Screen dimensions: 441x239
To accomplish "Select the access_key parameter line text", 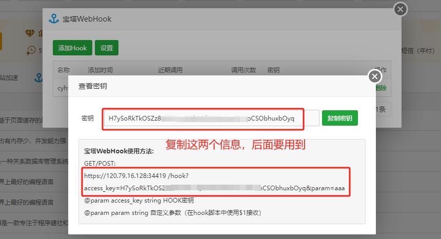I will (214, 188).
